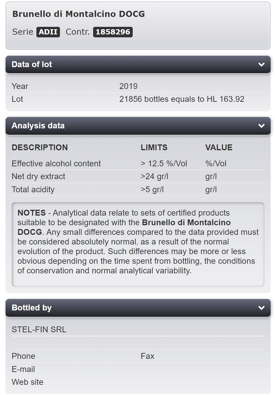Click the Web site field label
The height and width of the screenshot is (395, 275).
(28, 382)
